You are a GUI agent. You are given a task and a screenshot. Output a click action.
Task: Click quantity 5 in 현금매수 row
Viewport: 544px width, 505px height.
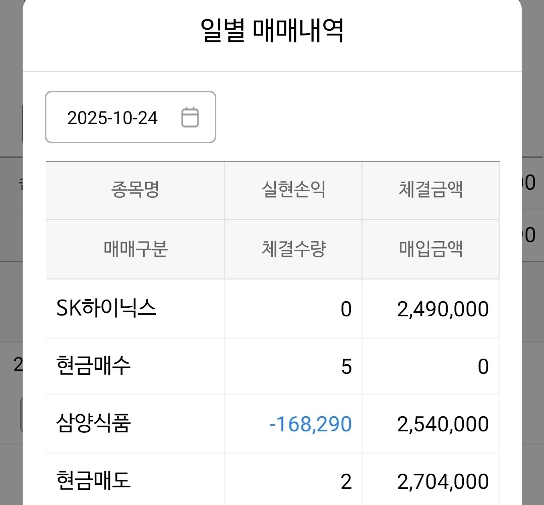pyautogui.click(x=346, y=366)
